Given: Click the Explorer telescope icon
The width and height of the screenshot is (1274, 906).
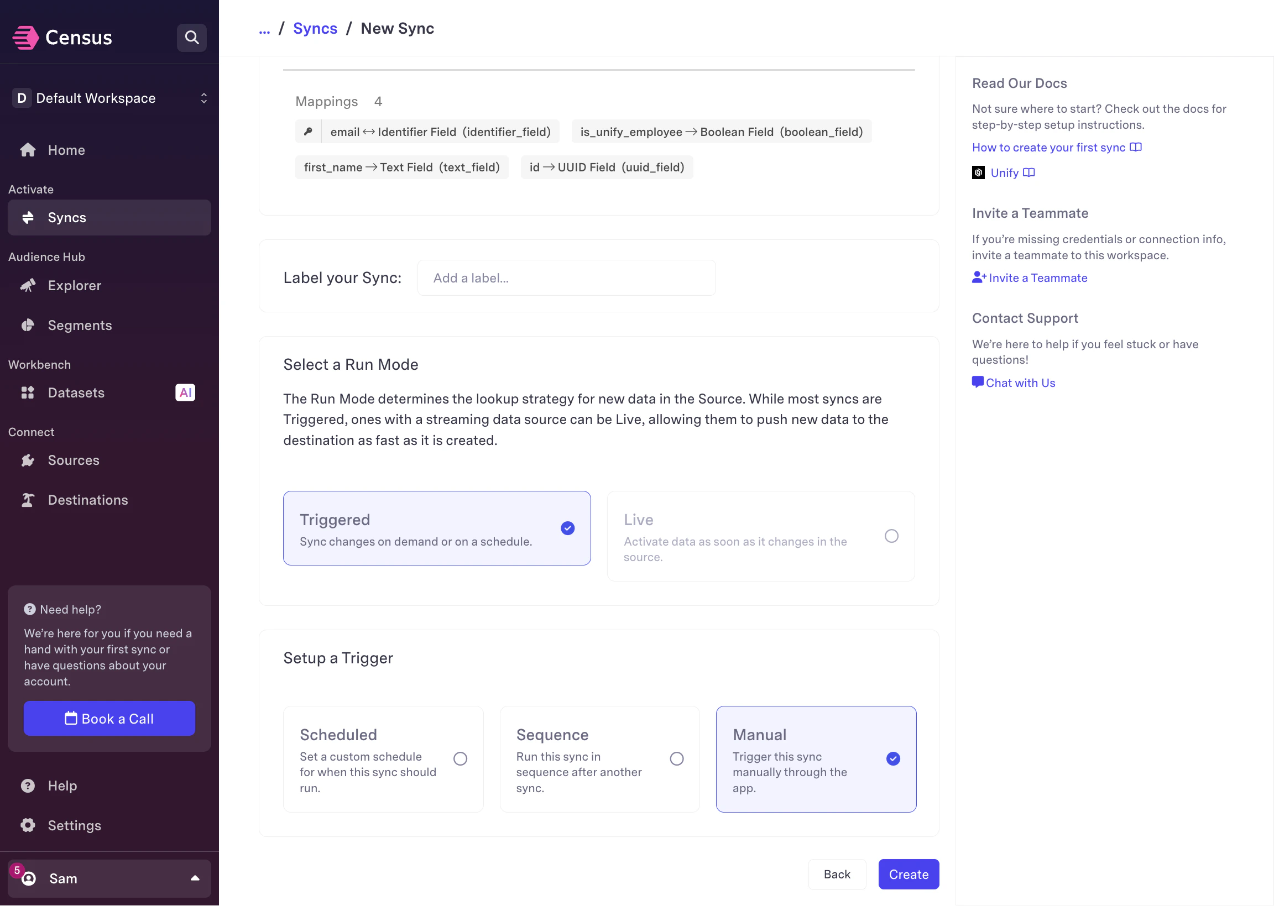Looking at the screenshot, I should point(28,286).
